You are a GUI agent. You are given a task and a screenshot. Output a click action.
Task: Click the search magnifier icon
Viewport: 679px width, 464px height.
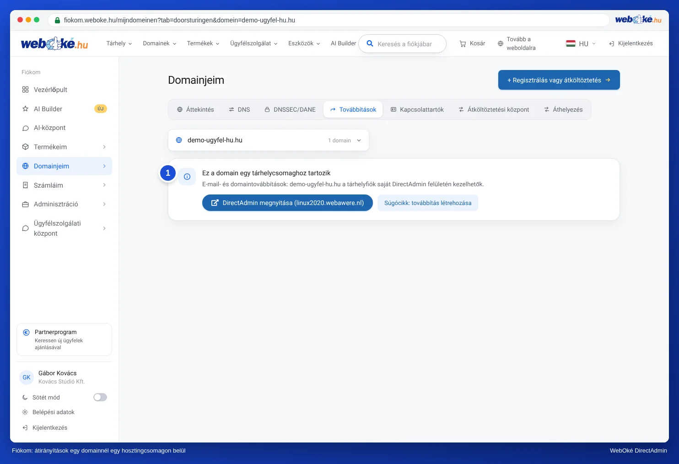click(x=370, y=44)
